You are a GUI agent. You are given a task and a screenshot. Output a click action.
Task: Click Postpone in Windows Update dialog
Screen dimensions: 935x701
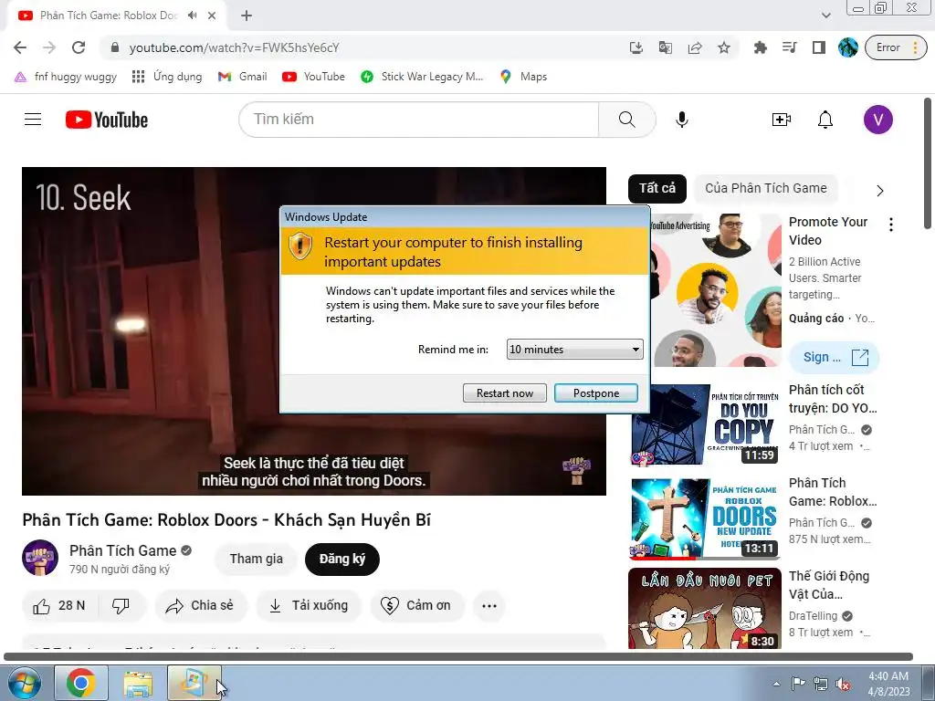[x=596, y=392]
